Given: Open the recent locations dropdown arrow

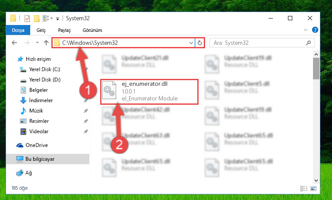Looking at the screenshot, I should pos(37,43).
